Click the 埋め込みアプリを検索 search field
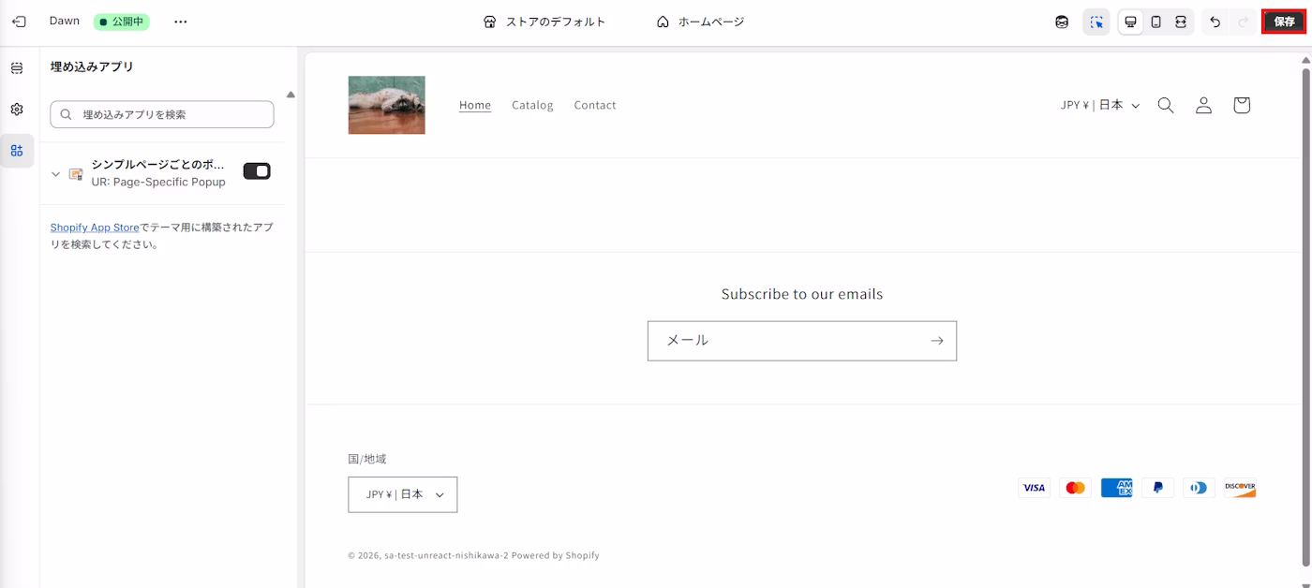Image resolution: width=1312 pixels, height=588 pixels. (162, 114)
